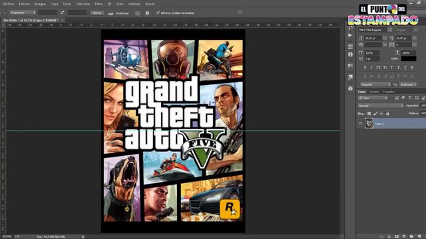Open the Normal blend mode dropdown

380,106
